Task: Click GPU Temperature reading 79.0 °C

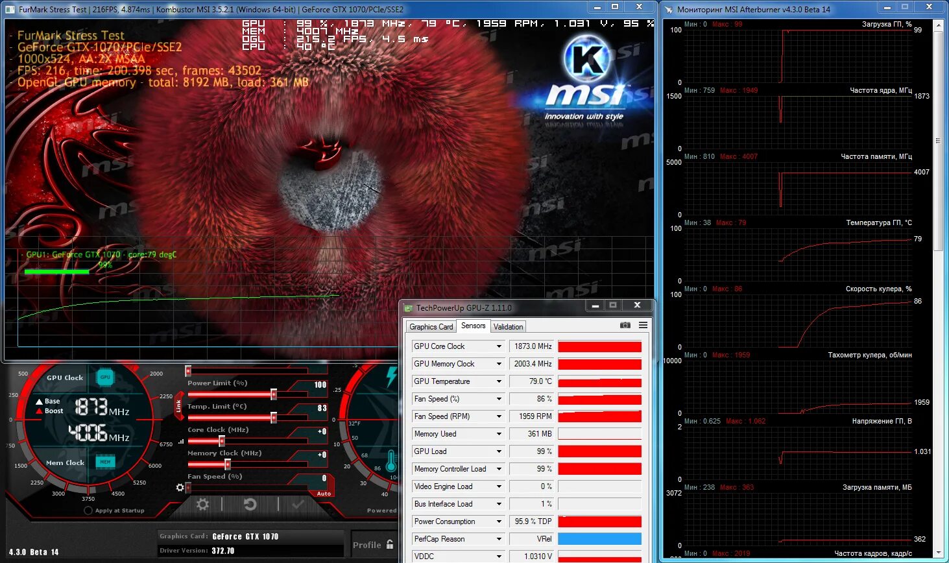Action: pyautogui.click(x=532, y=381)
